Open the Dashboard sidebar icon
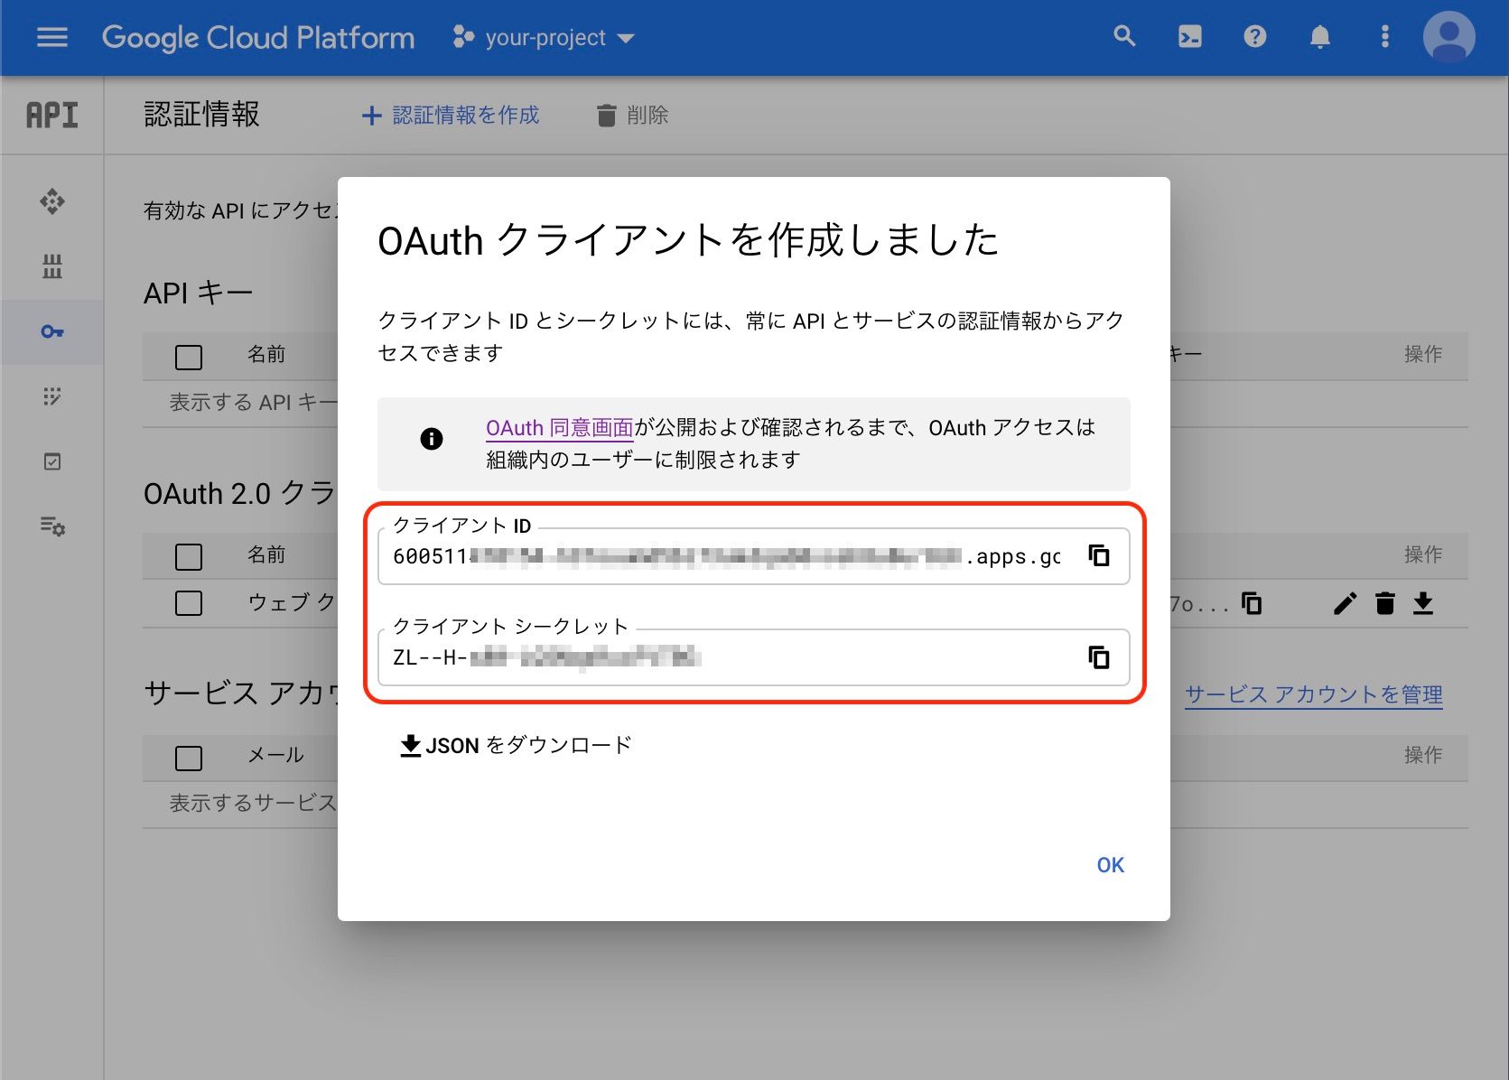Image resolution: width=1509 pixels, height=1080 pixels. (x=52, y=201)
